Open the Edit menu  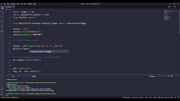point(8,4)
